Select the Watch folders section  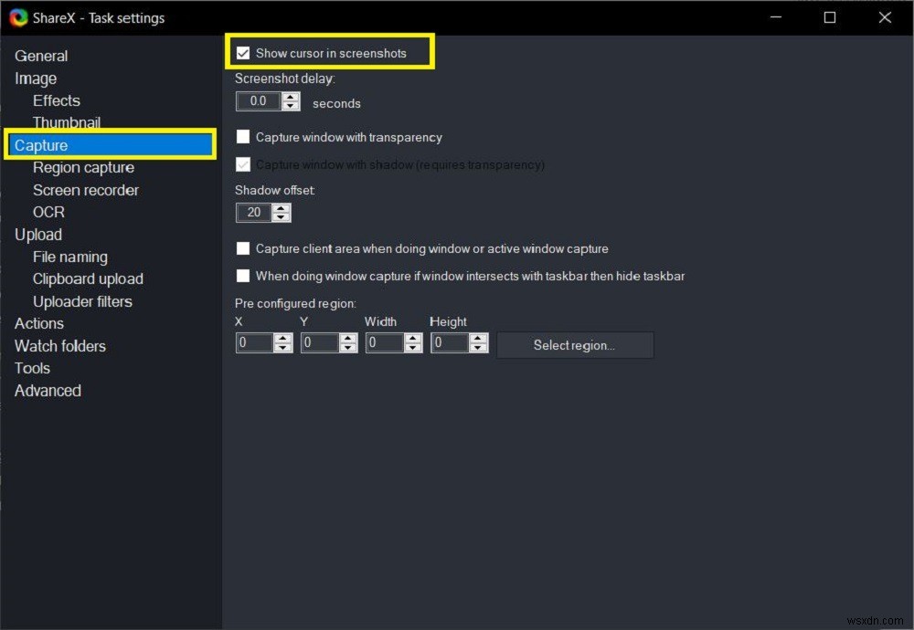[x=60, y=346]
